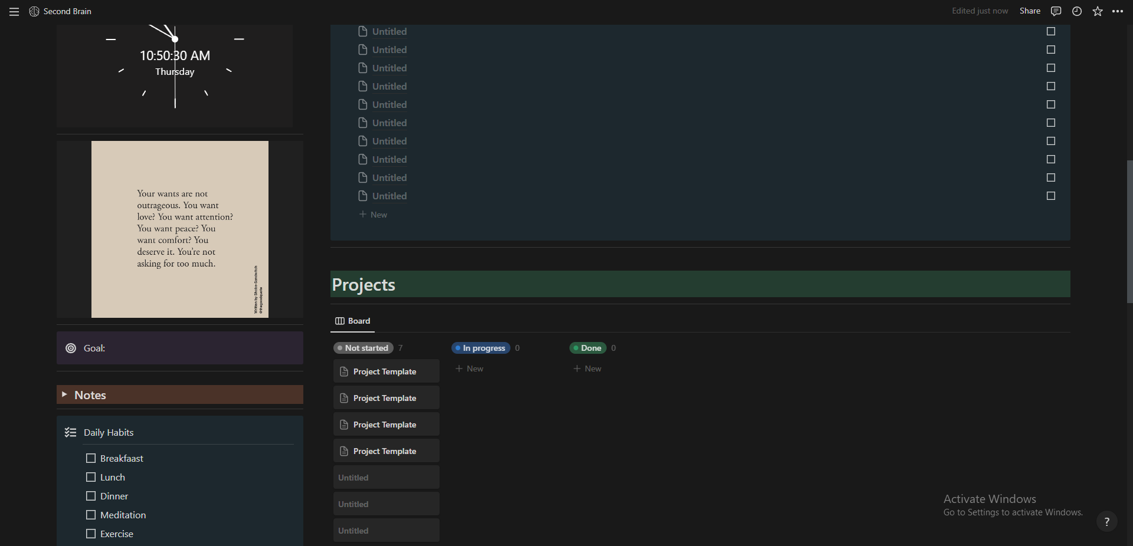Switch to the Board view tab

[353, 321]
